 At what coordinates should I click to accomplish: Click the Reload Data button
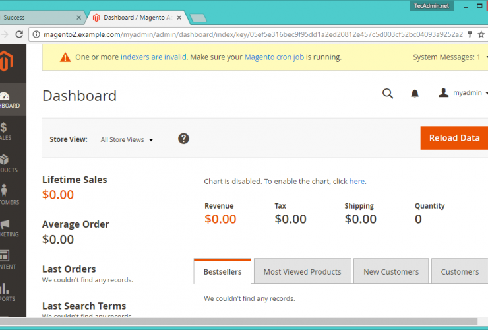point(454,138)
